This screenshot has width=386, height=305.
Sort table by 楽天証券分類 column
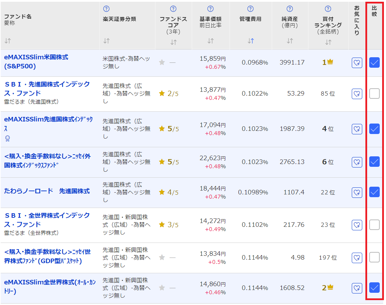point(106,41)
